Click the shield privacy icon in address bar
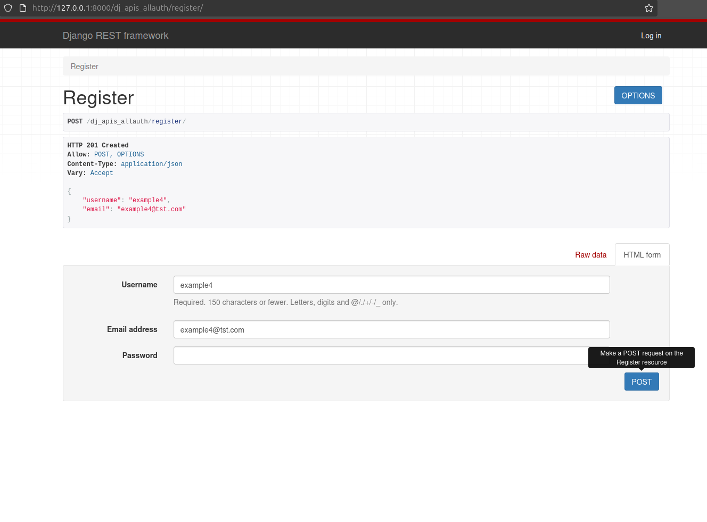 pyautogui.click(x=8, y=8)
